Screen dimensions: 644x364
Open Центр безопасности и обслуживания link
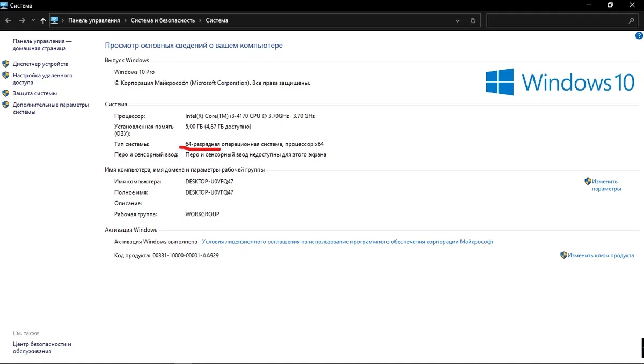coord(42,347)
